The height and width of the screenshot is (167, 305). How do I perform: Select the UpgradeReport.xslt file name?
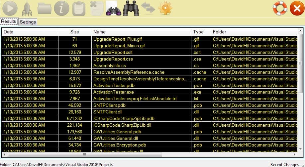point(113,52)
